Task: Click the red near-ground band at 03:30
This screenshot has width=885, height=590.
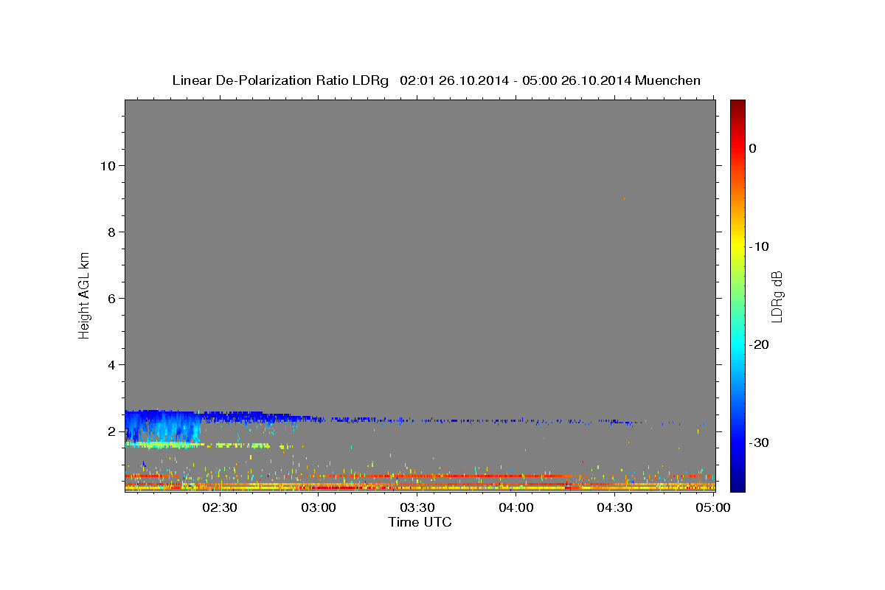Action: pyautogui.click(x=417, y=476)
